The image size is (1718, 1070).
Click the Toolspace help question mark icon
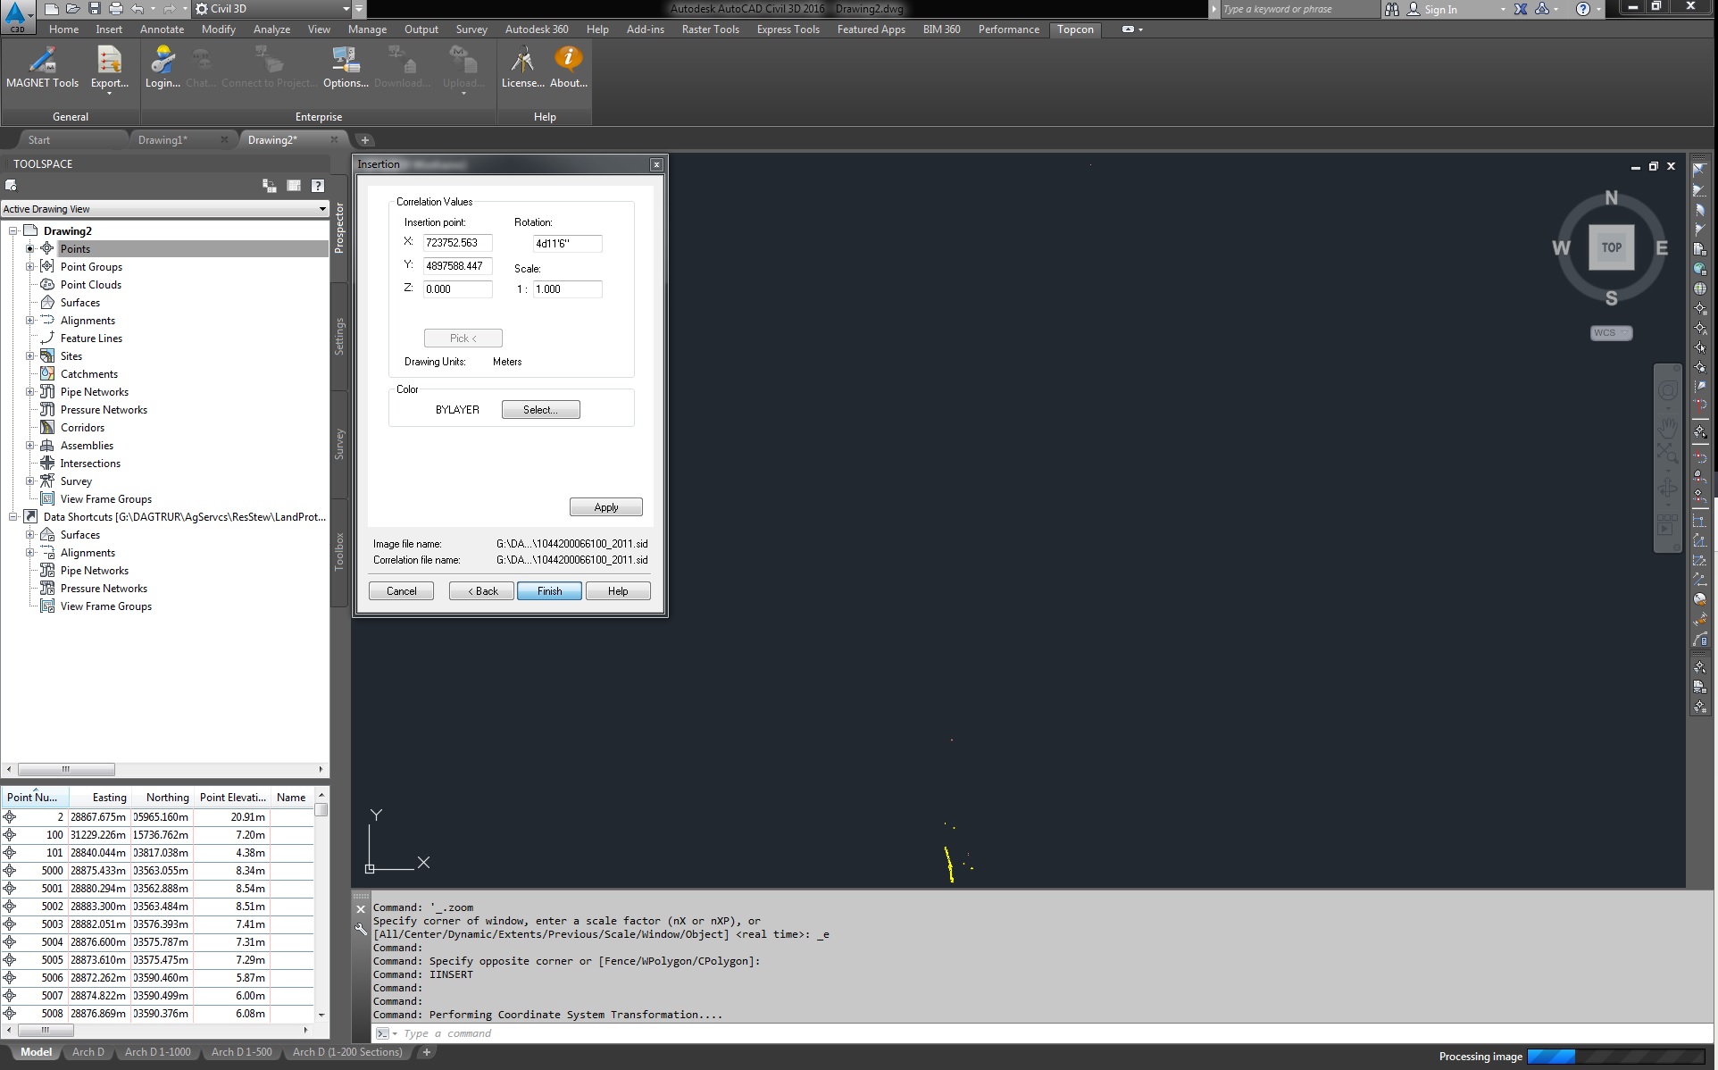click(x=317, y=186)
